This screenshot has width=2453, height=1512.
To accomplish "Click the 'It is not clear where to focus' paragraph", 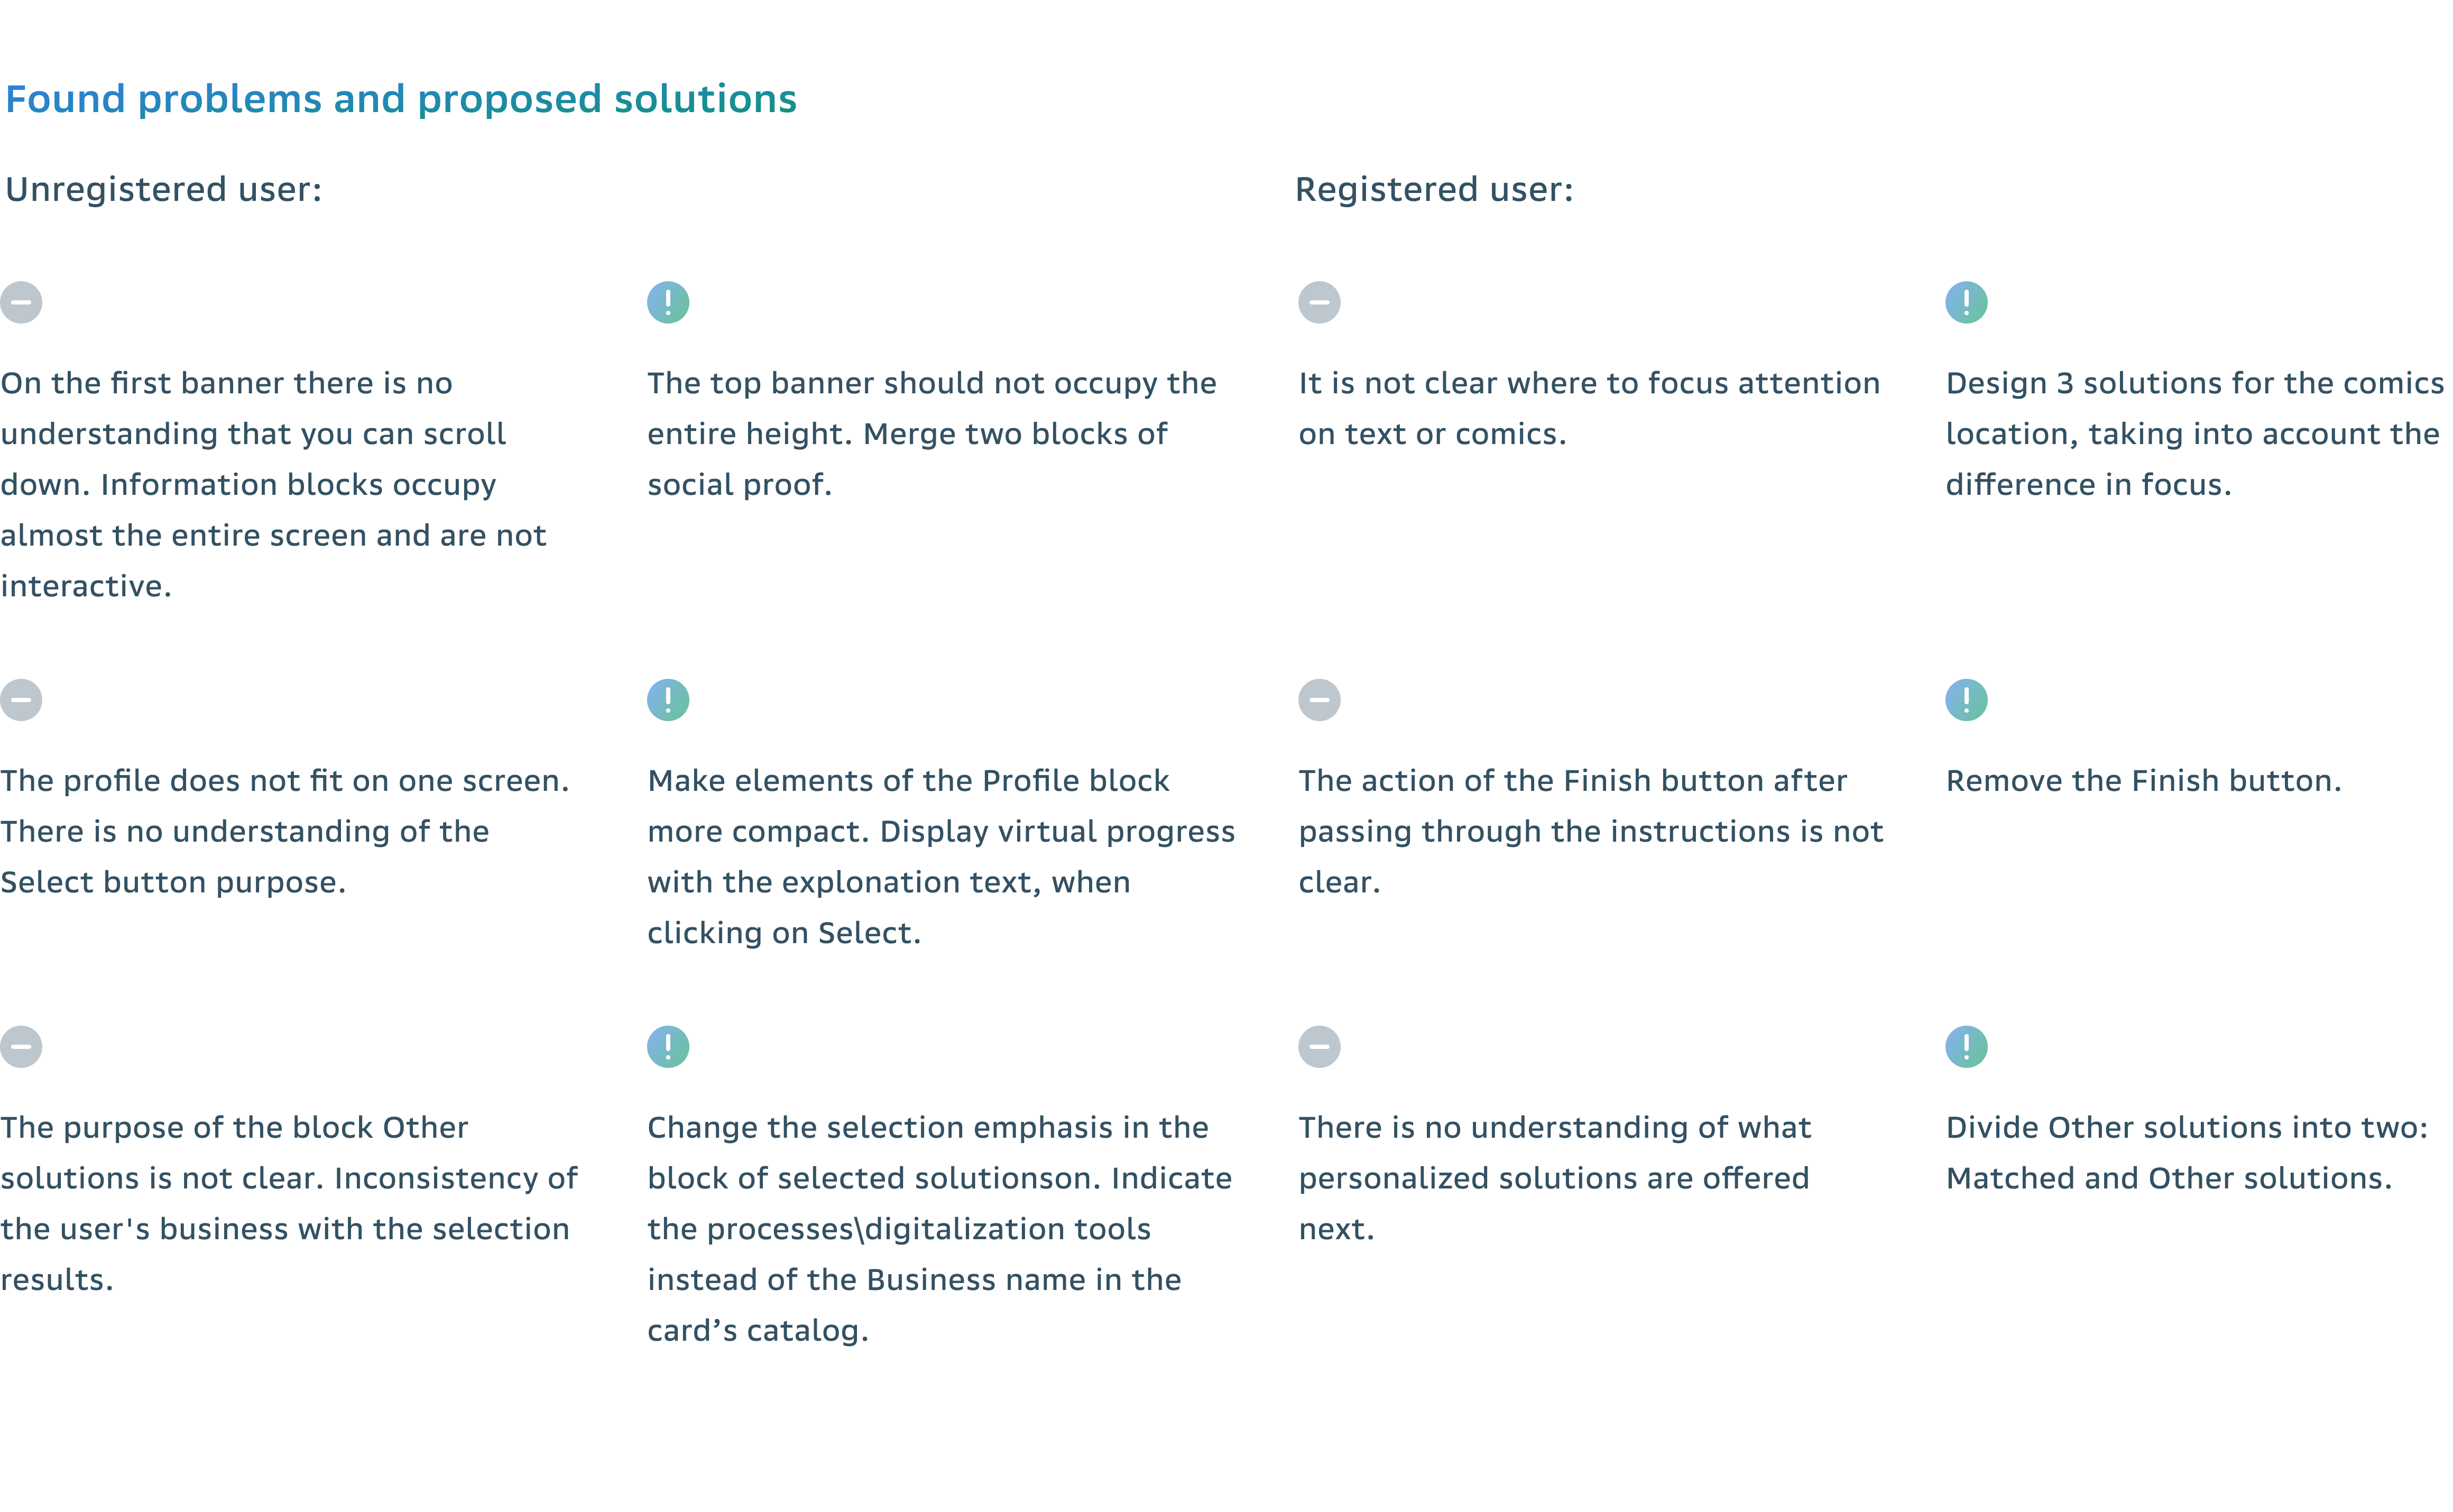I will [1588, 408].
